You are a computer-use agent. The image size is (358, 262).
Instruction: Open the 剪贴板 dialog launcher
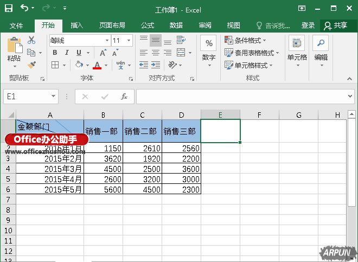click(x=42, y=79)
